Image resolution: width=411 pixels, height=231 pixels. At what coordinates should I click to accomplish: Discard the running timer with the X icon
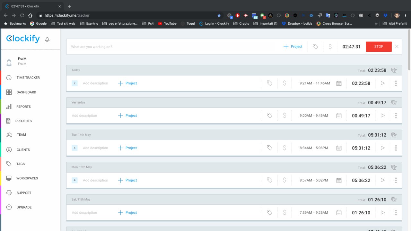[x=397, y=47]
